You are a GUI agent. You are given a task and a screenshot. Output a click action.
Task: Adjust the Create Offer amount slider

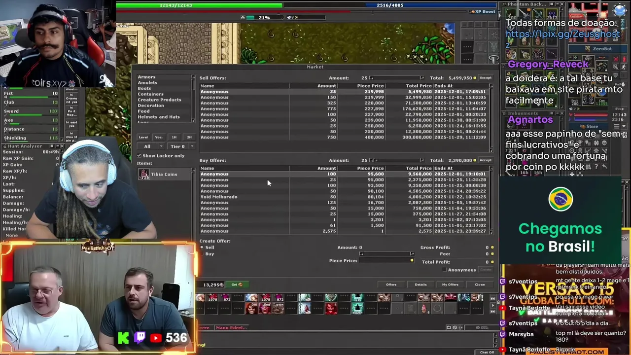coord(387,254)
